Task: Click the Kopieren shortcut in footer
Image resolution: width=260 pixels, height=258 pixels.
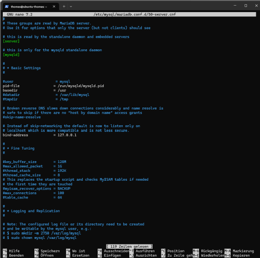Action: pyautogui.click(x=237, y=255)
